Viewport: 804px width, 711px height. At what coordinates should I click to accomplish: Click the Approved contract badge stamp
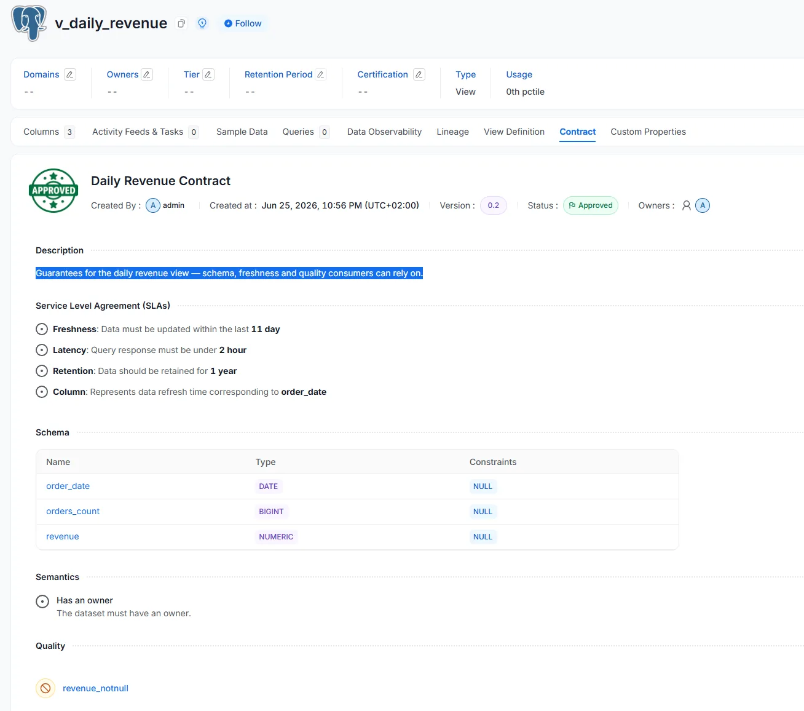pyautogui.click(x=53, y=191)
